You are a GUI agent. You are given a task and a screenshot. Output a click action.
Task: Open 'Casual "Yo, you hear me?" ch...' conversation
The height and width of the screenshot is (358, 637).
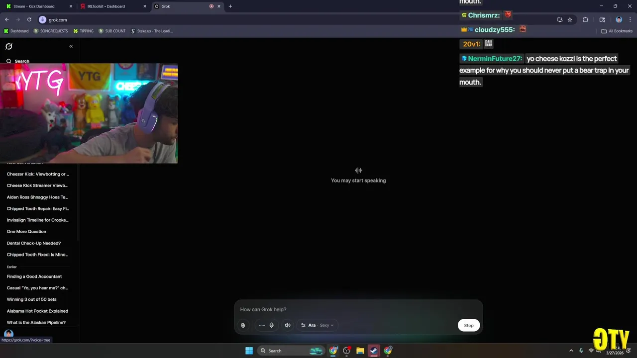point(37,288)
